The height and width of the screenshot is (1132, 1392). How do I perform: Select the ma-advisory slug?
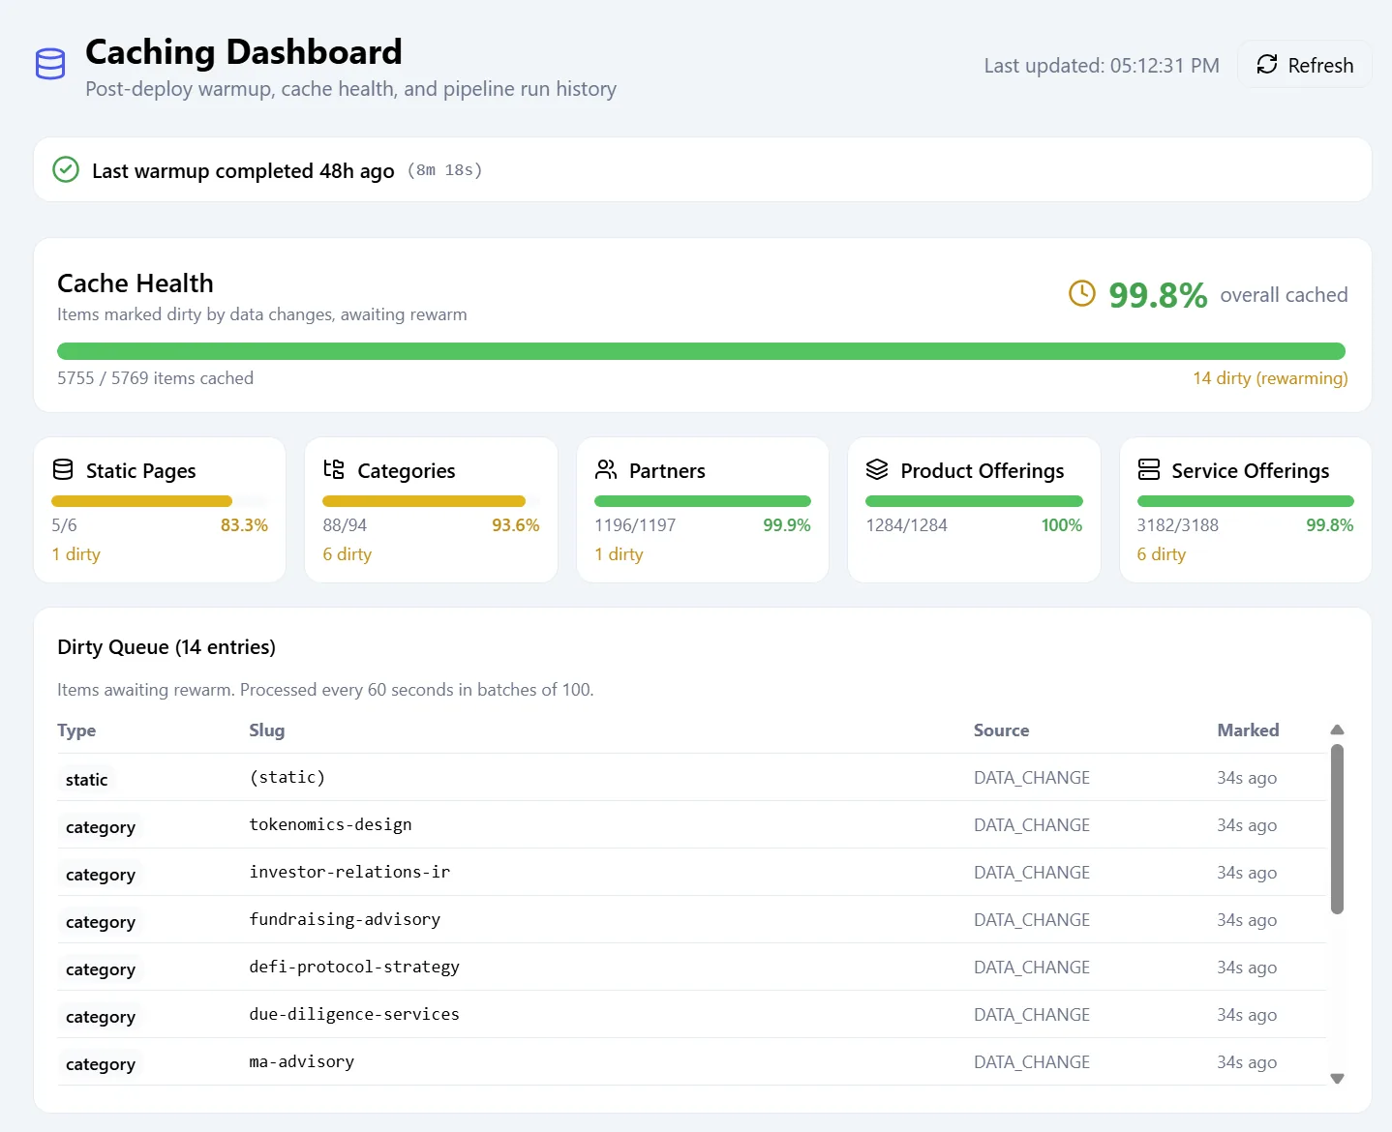click(302, 1061)
